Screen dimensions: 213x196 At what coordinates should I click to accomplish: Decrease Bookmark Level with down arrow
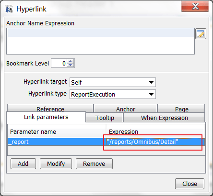click(x=71, y=65)
